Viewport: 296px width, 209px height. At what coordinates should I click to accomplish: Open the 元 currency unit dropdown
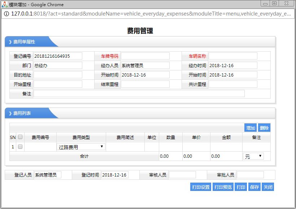click(253, 156)
